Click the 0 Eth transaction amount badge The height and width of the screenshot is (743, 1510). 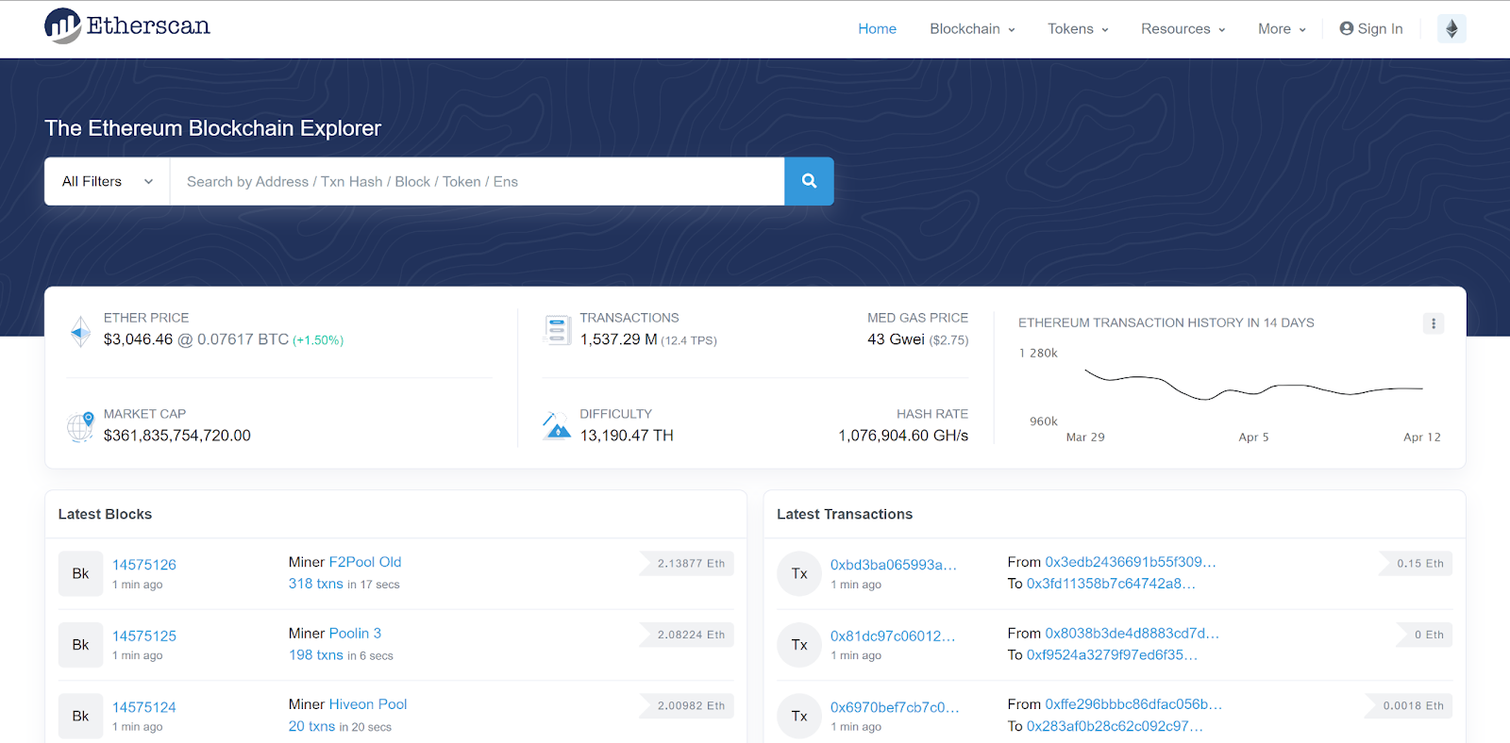click(x=1425, y=636)
